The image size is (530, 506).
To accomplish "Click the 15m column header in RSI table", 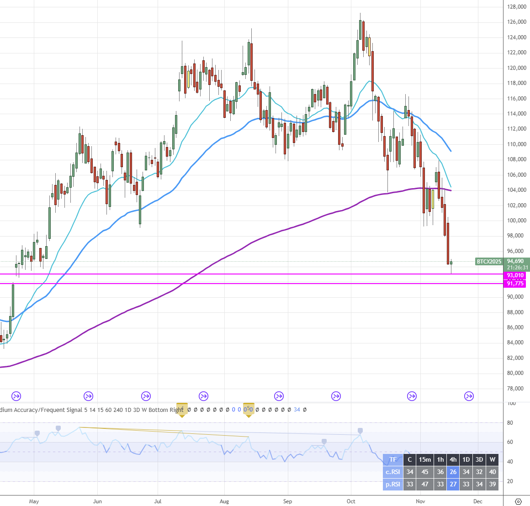I will [425, 459].
